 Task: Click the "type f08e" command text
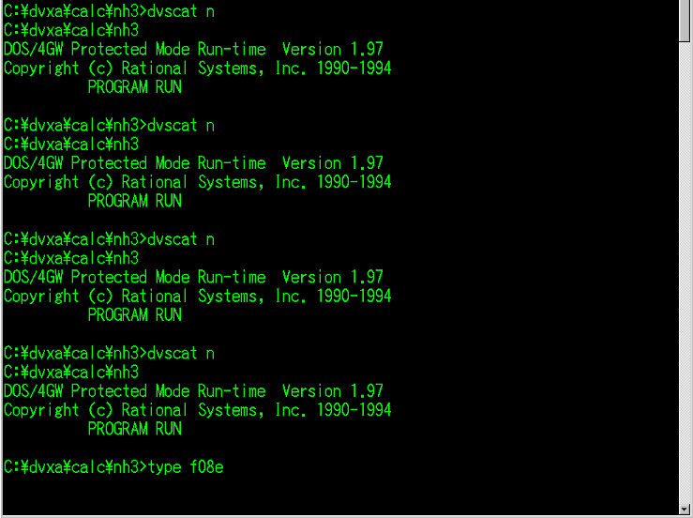pyautogui.click(x=185, y=466)
